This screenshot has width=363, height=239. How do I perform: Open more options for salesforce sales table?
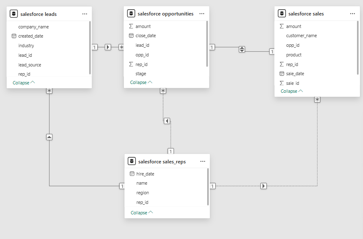click(x=353, y=14)
